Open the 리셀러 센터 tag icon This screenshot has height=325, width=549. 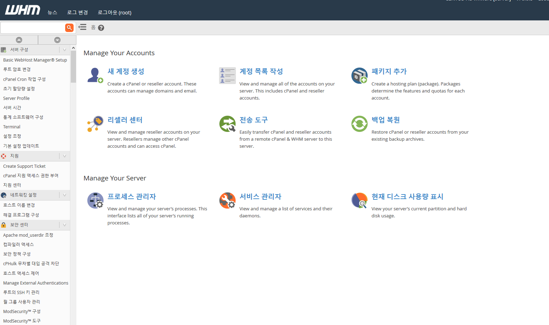[x=95, y=124]
